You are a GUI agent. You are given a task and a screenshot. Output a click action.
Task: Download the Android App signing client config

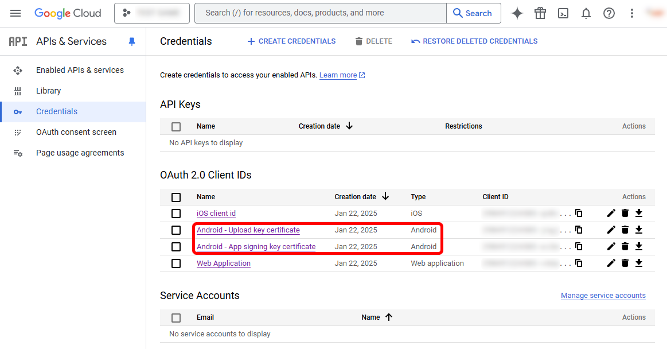tap(639, 246)
